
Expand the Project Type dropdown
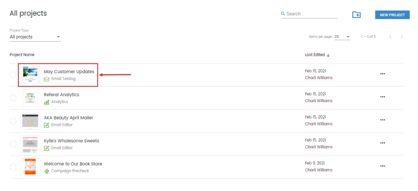click(35, 37)
